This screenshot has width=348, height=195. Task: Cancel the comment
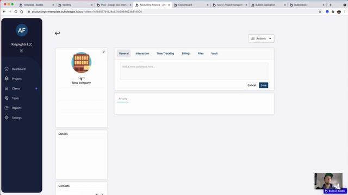pyautogui.click(x=252, y=86)
